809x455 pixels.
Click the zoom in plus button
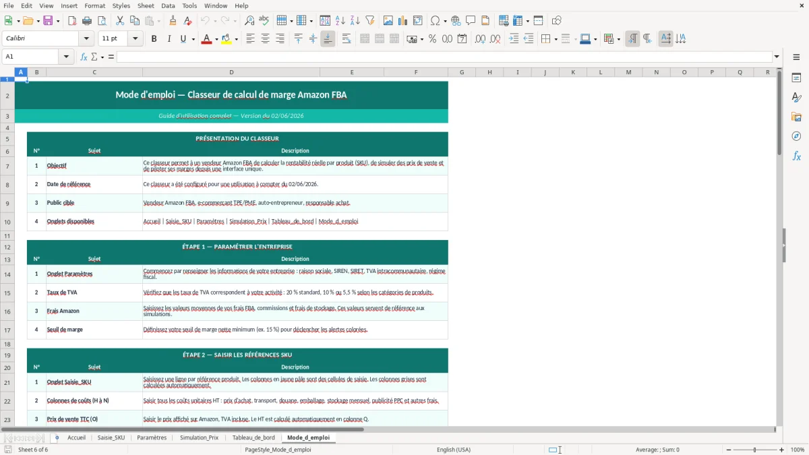coord(782,450)
